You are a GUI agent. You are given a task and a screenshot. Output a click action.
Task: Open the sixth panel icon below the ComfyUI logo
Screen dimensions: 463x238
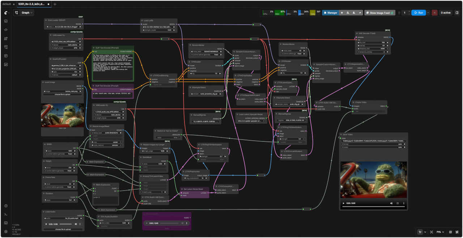6,64
